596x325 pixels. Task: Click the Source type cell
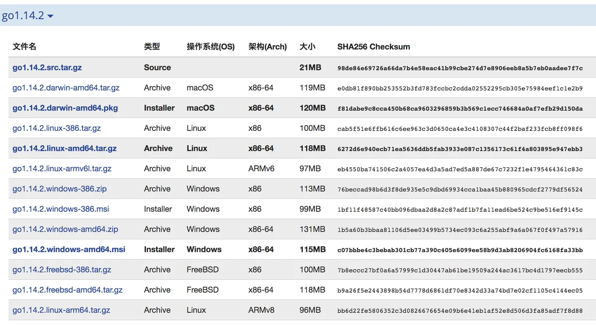pos(157,67)
